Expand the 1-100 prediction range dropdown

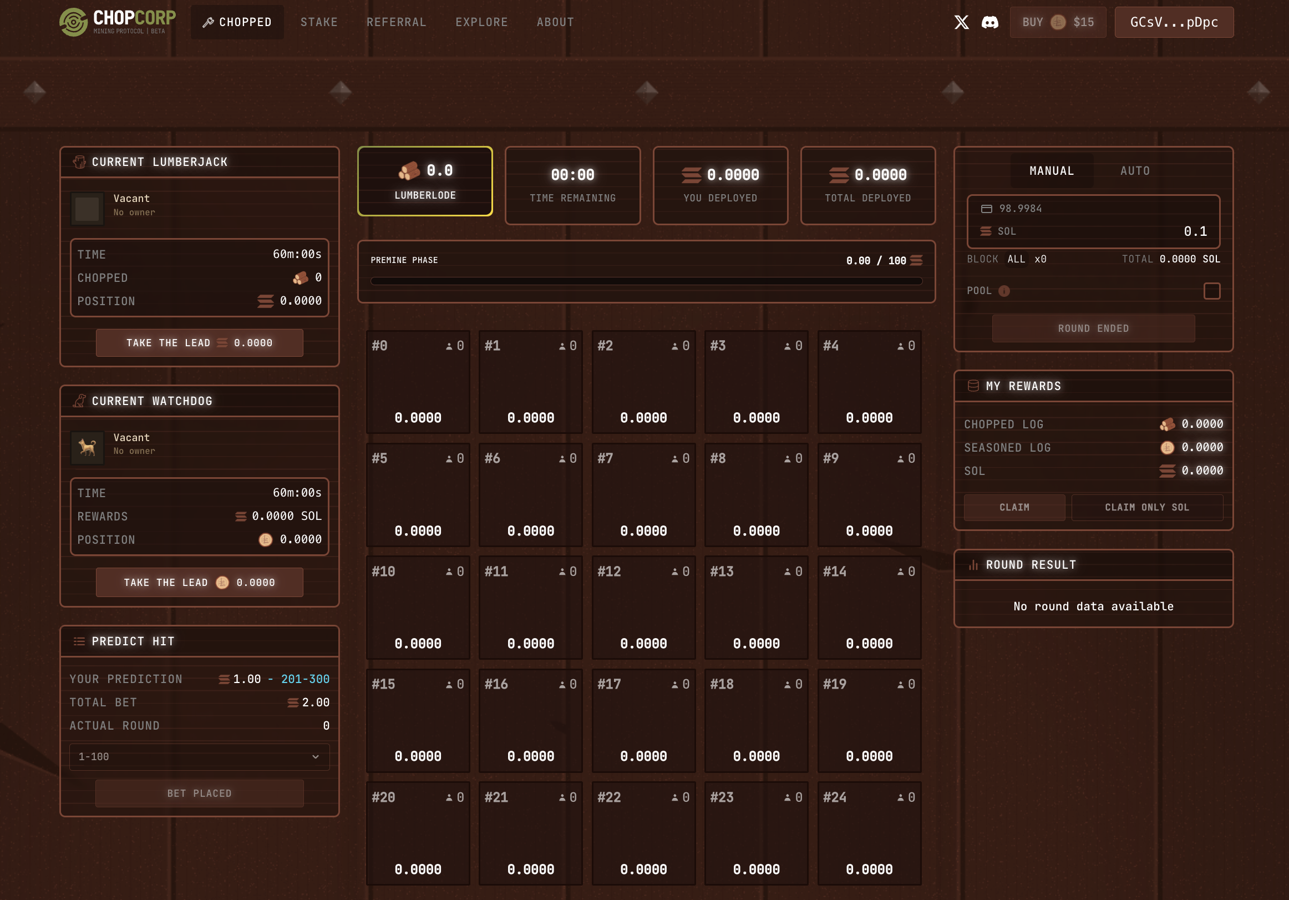point(199,757)
